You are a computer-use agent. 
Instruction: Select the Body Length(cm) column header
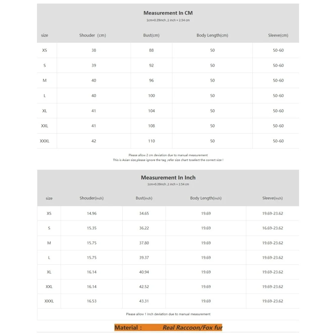pyautogui.click(x=212, y=35)
